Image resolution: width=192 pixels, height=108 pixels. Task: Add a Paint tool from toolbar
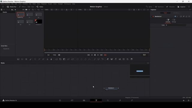coord(30,59)
